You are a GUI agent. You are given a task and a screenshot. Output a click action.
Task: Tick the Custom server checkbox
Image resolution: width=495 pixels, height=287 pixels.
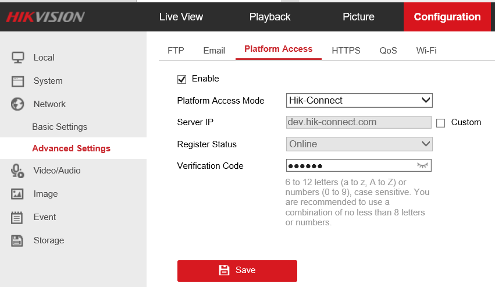(x=440, y=123)
